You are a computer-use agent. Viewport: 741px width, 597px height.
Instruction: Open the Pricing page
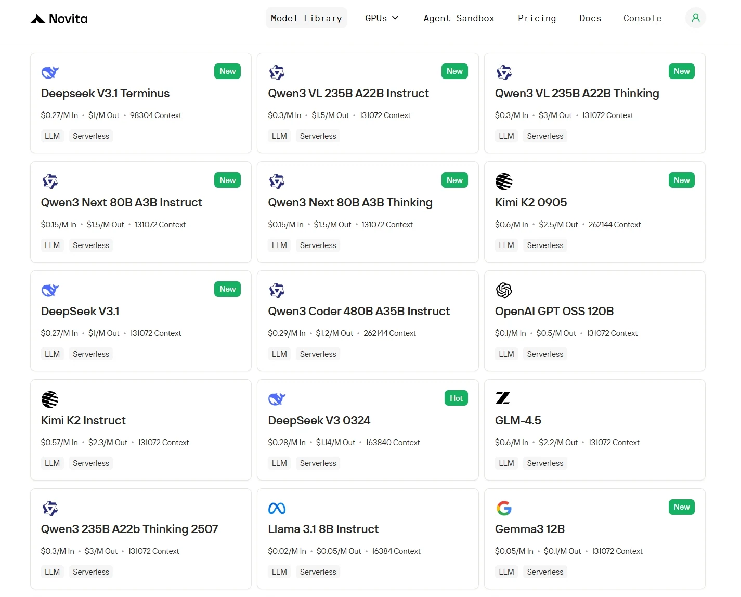click(x=537, y=18)
